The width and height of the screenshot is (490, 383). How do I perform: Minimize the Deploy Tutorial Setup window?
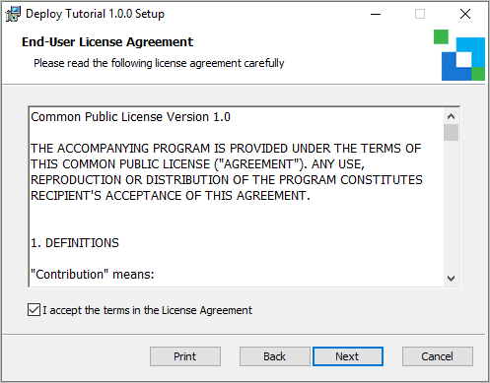376,14
